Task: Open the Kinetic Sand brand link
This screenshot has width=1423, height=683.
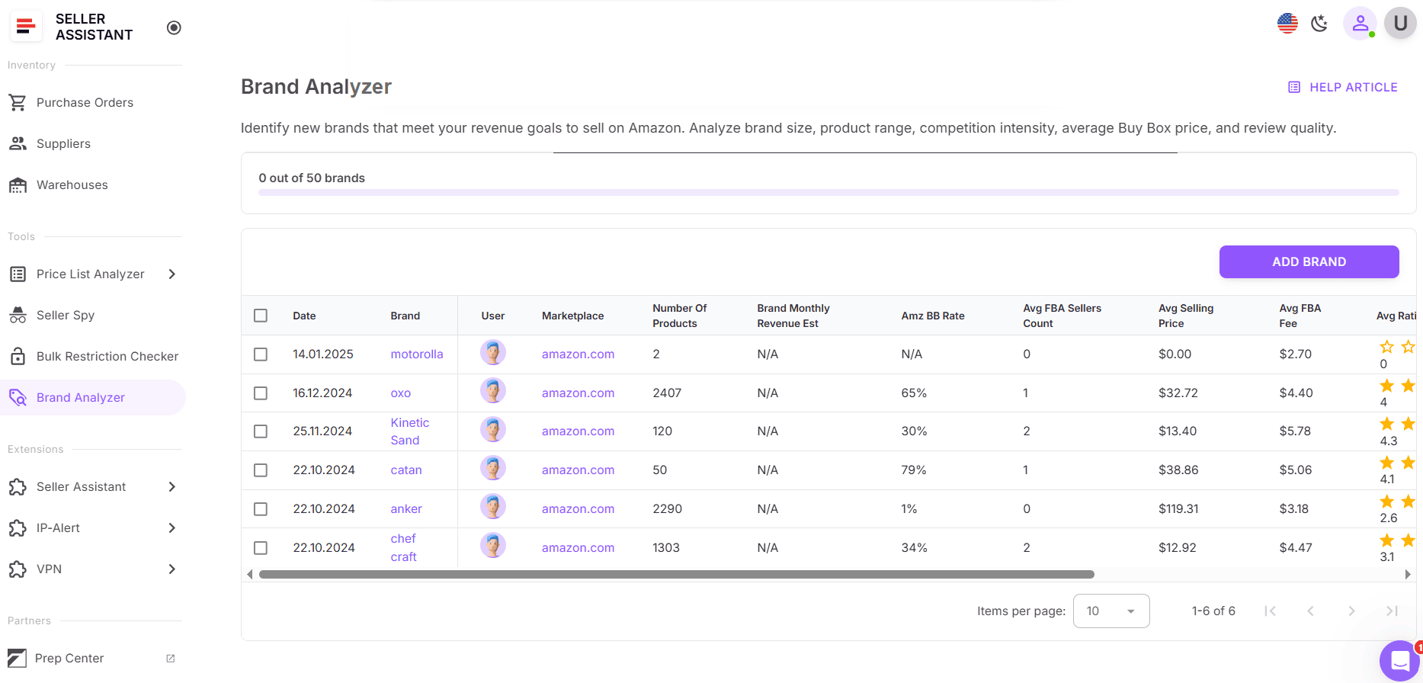Action: point(410,431)
